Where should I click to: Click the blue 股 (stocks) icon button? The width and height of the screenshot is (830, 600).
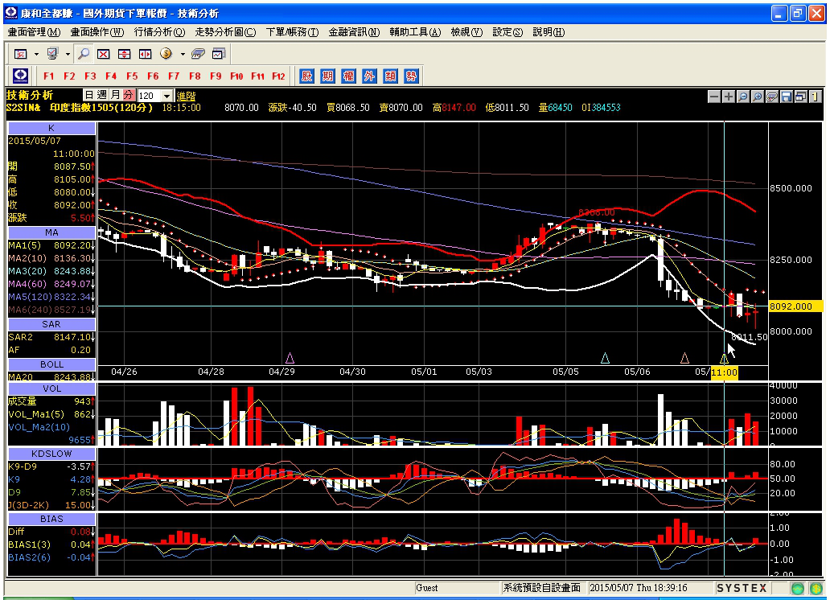pyautogui.click(x=306, y=76)
